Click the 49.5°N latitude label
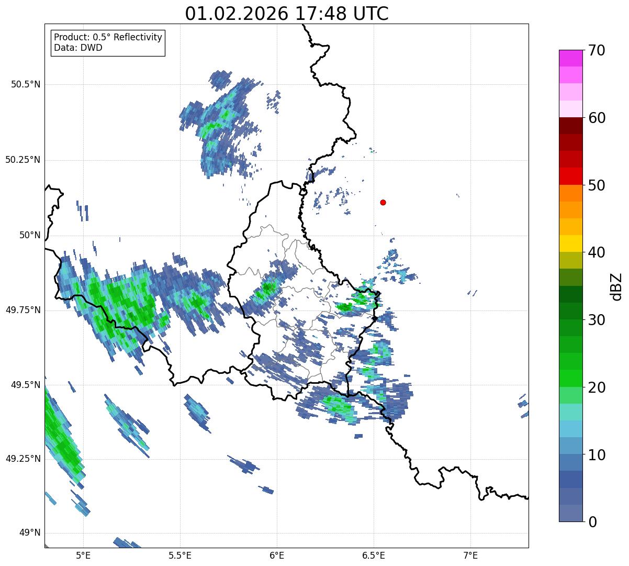The height and width of the screenshot is (566, 629). click(26, 385)
